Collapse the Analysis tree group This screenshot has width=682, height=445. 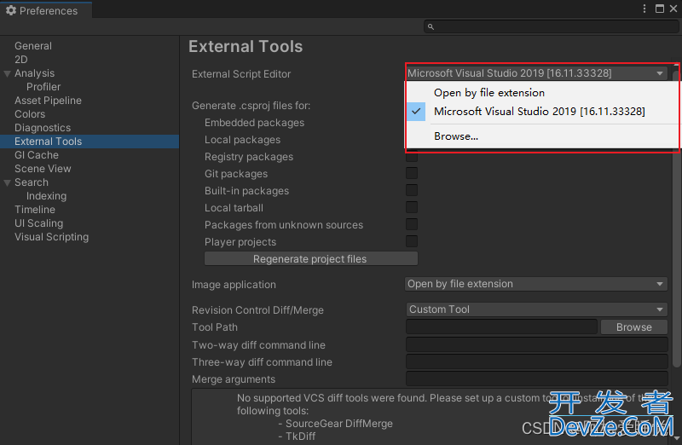(x=7, y=73)
